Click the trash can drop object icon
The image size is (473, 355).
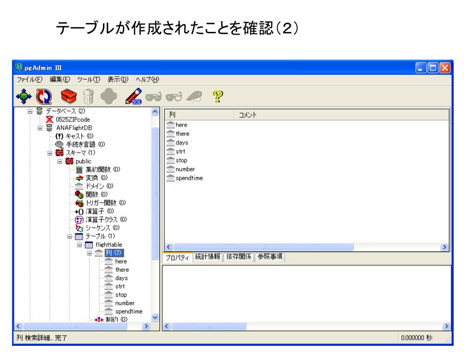coord(88,97)
